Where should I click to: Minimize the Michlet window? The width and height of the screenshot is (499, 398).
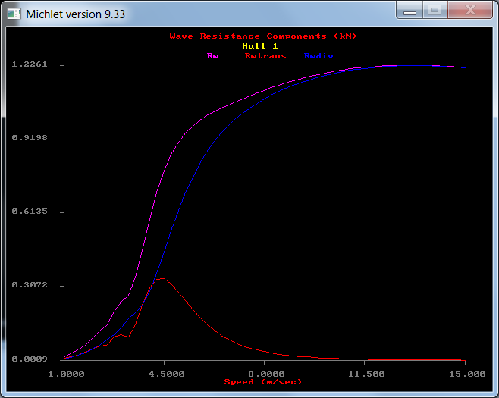[410, 11]
